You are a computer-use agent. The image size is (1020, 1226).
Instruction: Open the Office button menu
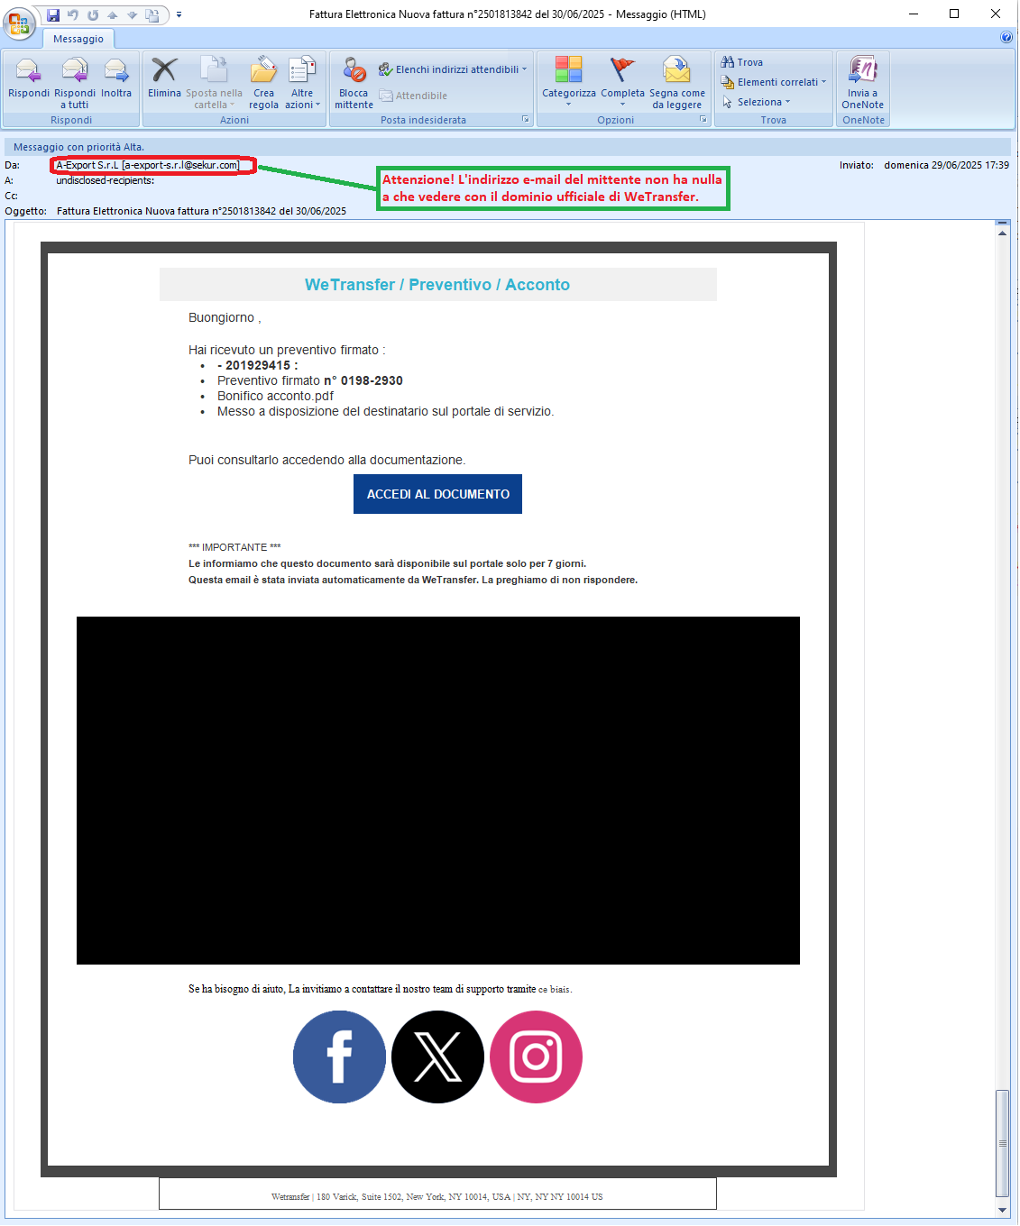click(19, 23)
